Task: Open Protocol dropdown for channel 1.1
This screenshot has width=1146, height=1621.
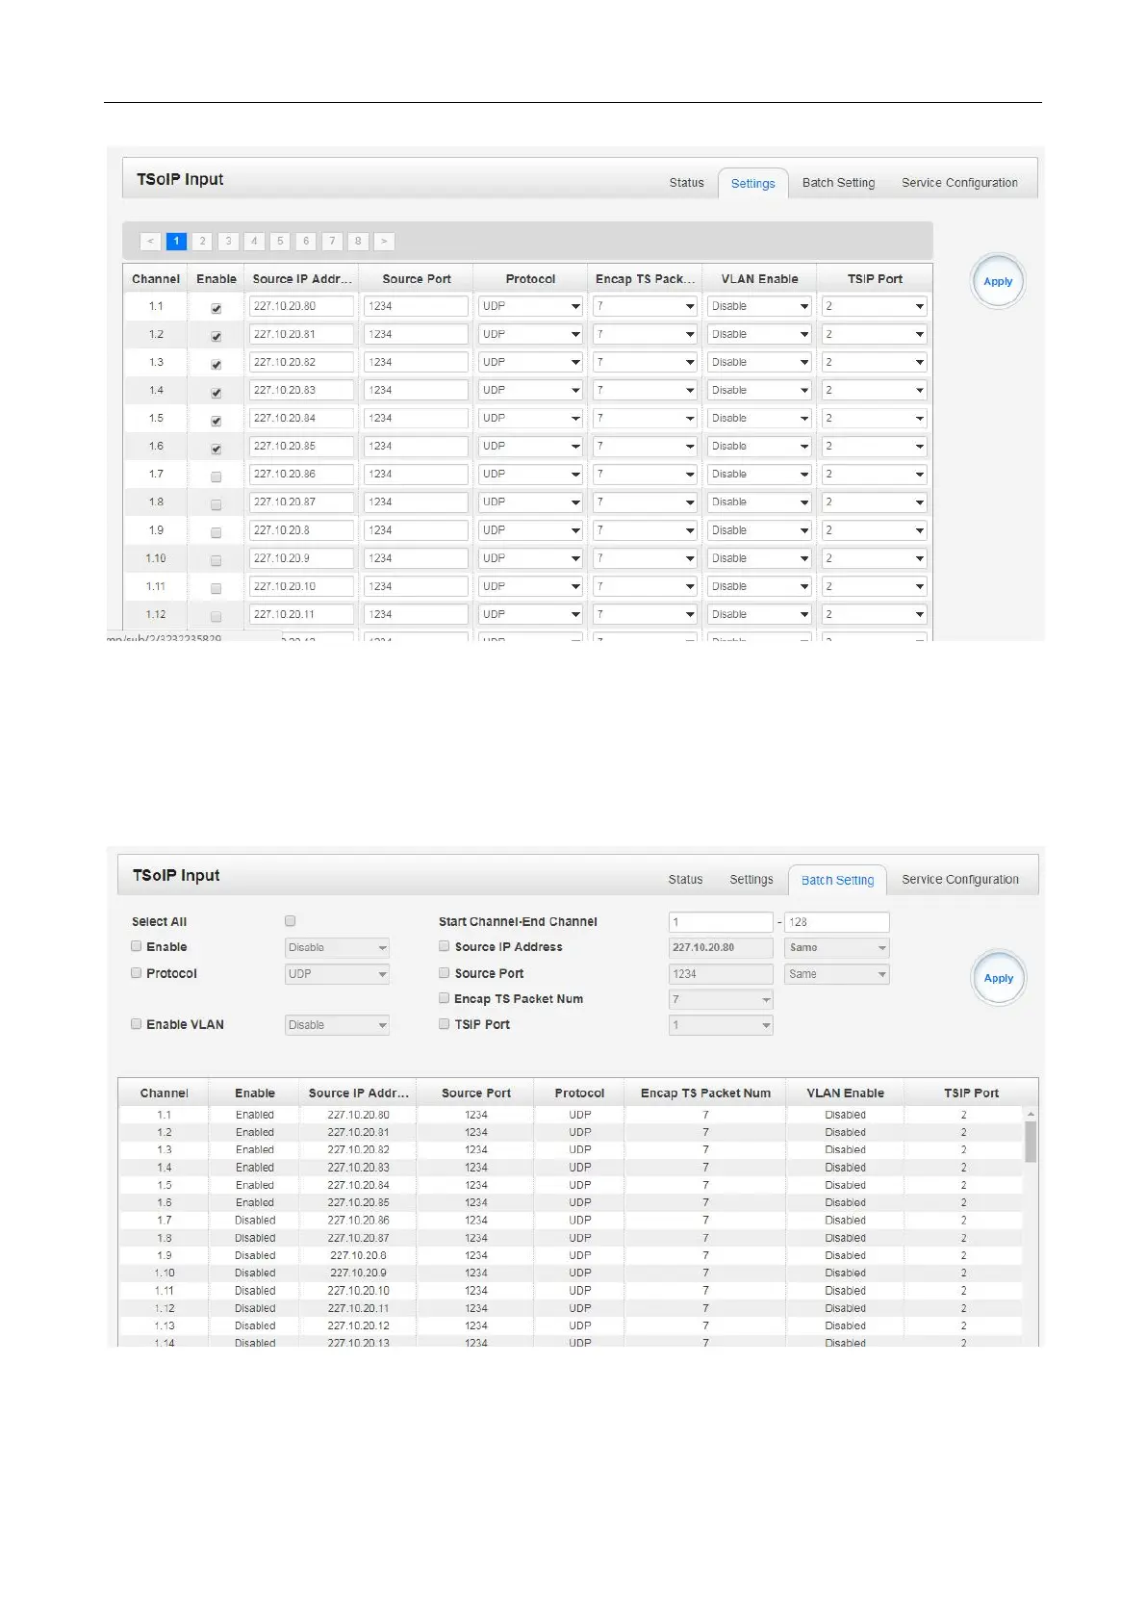Action: click(530, 306)
